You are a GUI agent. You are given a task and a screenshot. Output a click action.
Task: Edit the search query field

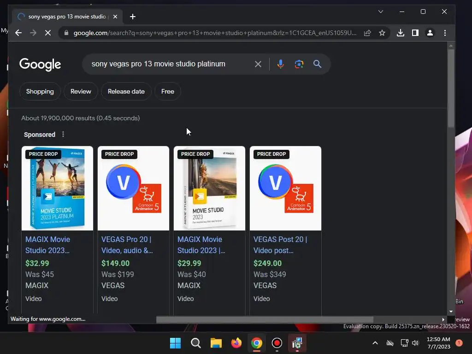[159, 64]
